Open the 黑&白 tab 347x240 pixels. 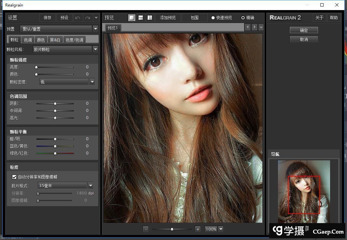tap(55, 40)
